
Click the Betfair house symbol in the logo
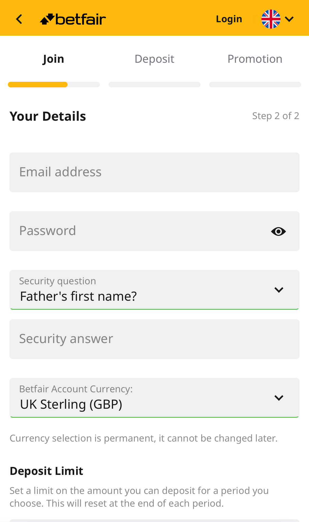pyautogui.click(x=47, y=19)
